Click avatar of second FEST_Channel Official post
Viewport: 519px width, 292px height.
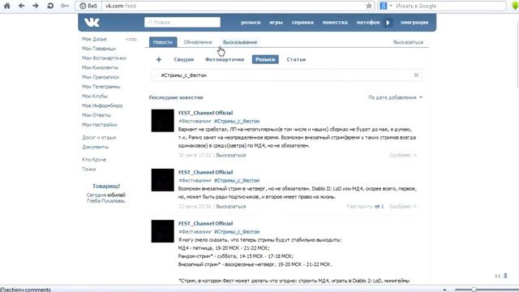point(162,180)
